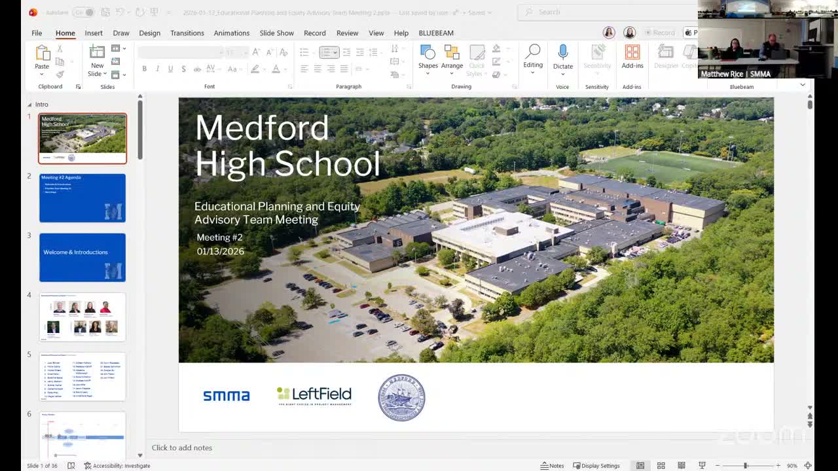
Task: Click the Display Settings button
Action: click(x=596, y=465)
